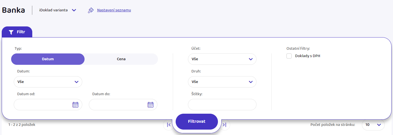Collapse the Filtr tab
This screenshot has width=393, height=135.
pos(17,32)
